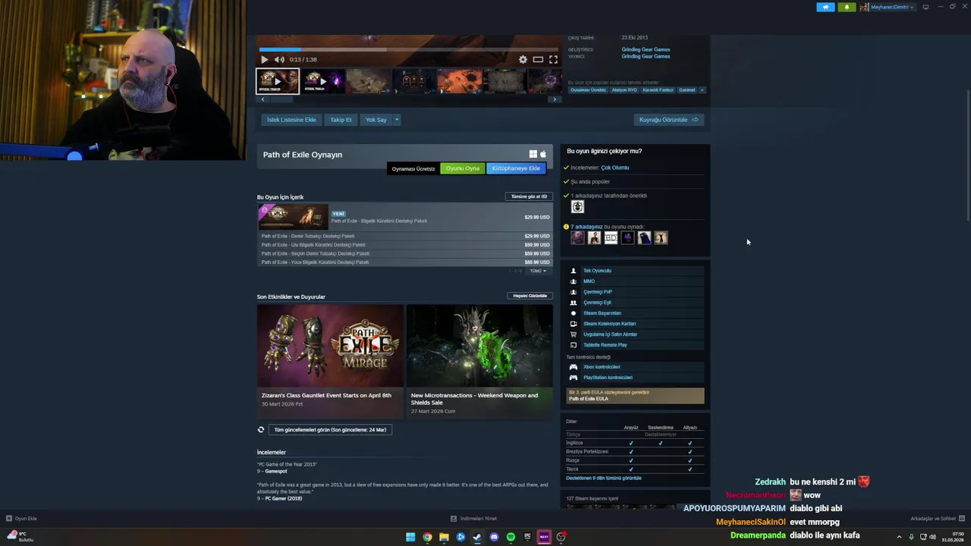The width and height of the screenshot is (971, 546).
Task: Select the second Official Trailer thumbnail
Action: pos(323,81)
